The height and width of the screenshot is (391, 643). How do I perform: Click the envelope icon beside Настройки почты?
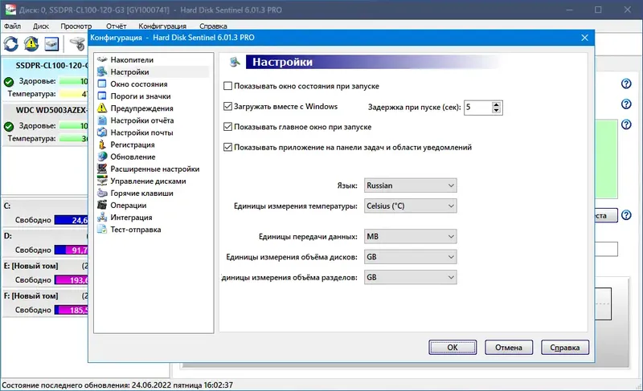click(102, 132)
